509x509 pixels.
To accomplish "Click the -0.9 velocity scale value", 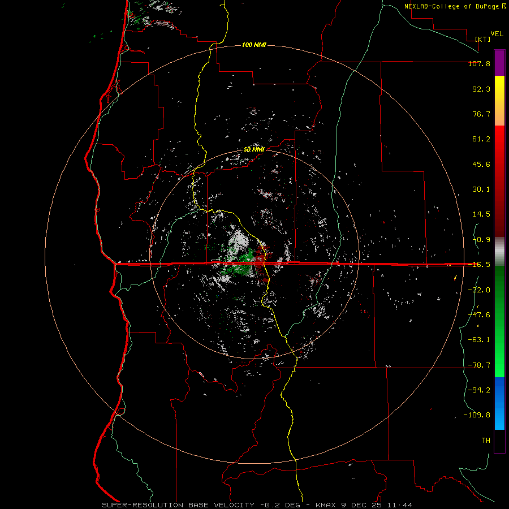I will (481, 240).
